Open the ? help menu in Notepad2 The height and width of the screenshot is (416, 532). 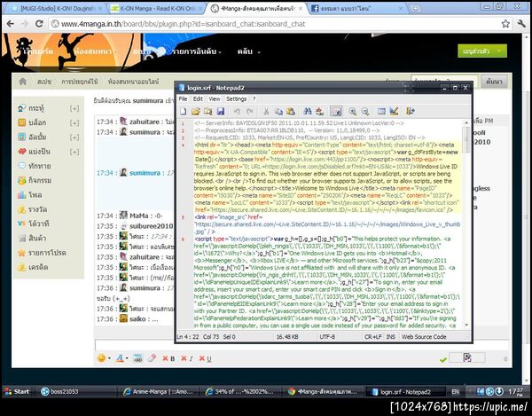pyautogui.click(x=254, y=98)
